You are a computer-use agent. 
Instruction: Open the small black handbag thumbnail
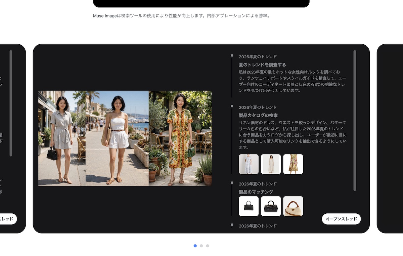[249, 206]
